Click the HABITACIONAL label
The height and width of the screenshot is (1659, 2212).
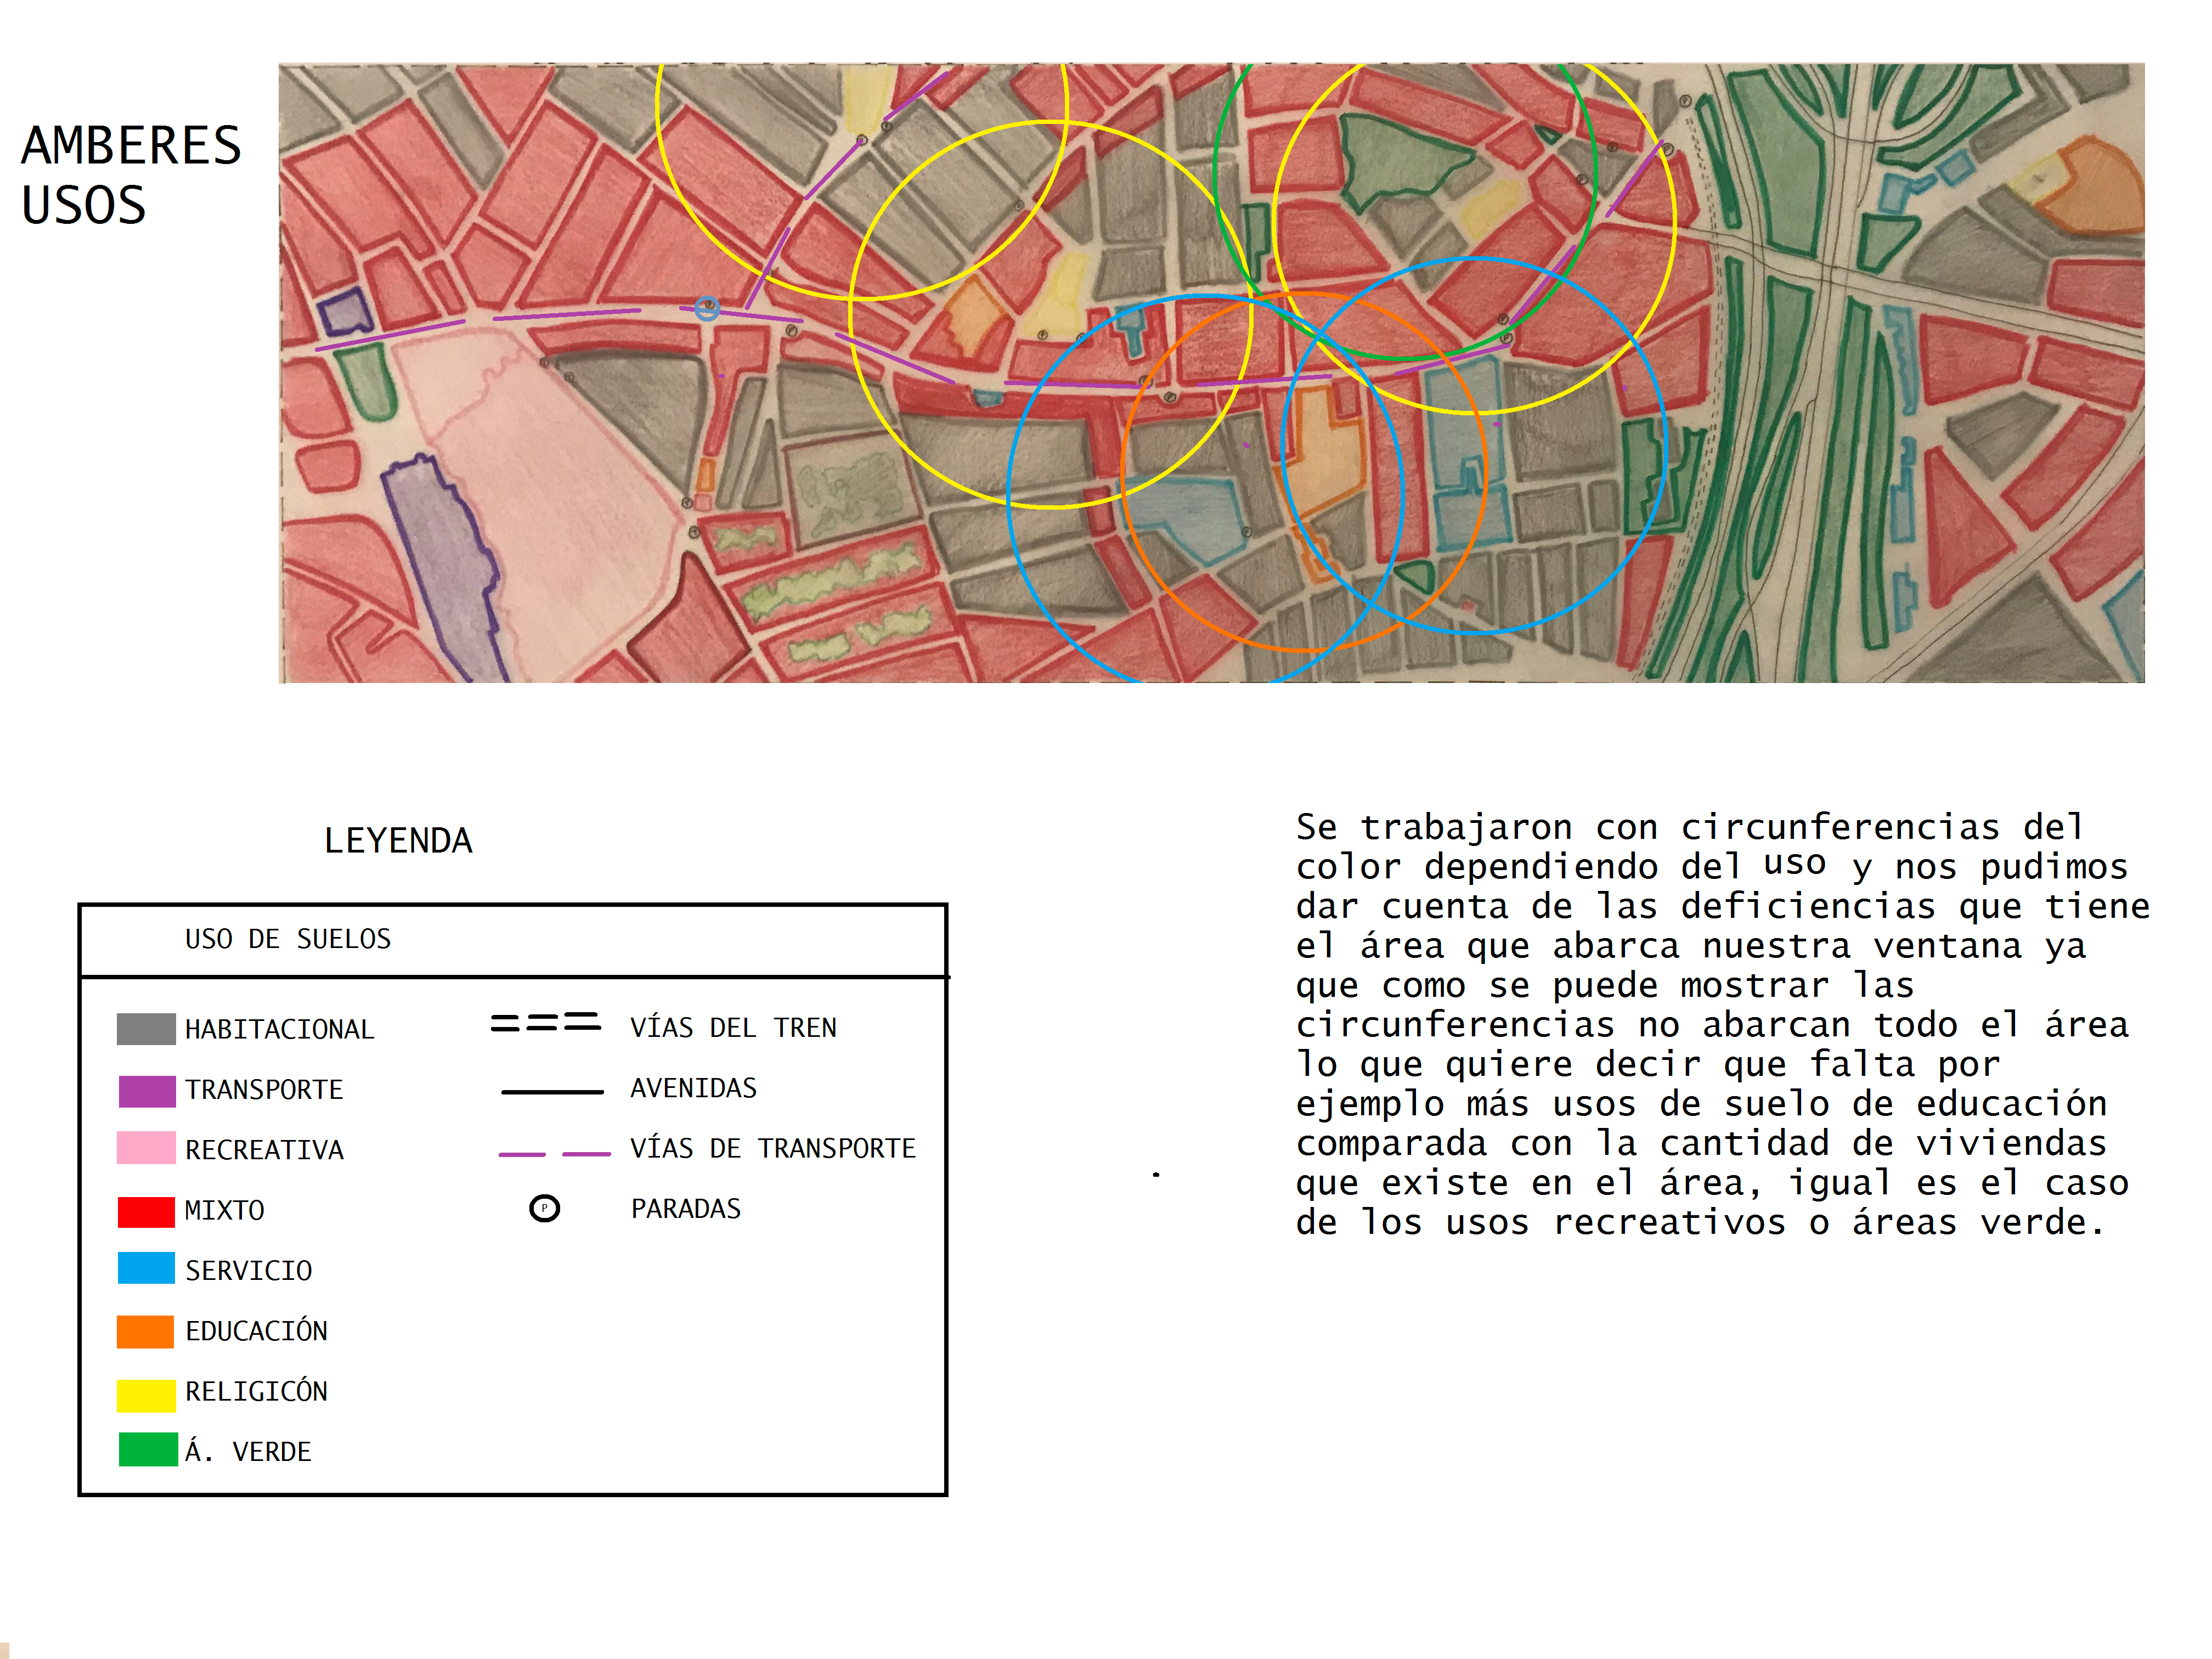click(279, 1029)
